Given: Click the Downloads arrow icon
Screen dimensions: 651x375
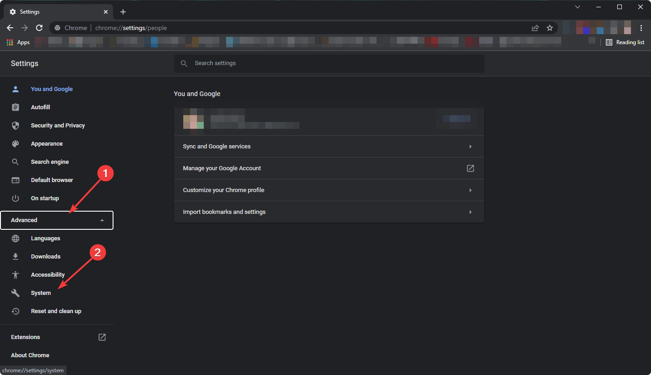Looking at the screenshot, I should 15,257.
